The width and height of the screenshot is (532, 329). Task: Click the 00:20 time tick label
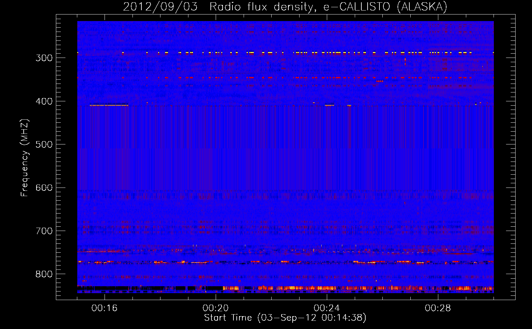point(216,308)
